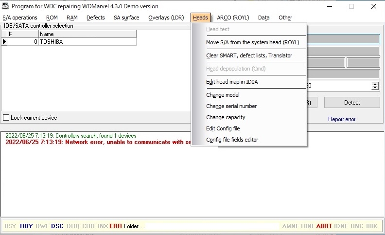The image size is (385, 235).
Task: Open Config file fields editor
Action: tap(232, 140)
